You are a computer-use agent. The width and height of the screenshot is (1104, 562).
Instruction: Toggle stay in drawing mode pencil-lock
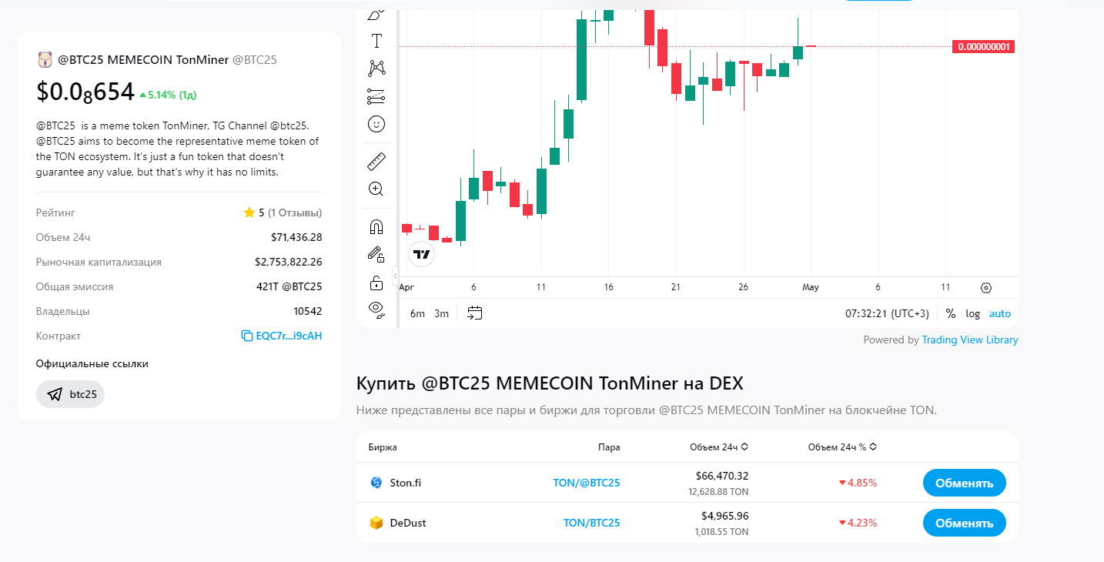[x=376, y=254]
